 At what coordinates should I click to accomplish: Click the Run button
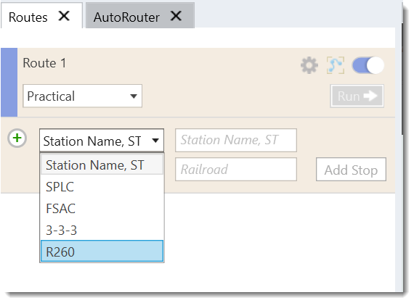357,96
